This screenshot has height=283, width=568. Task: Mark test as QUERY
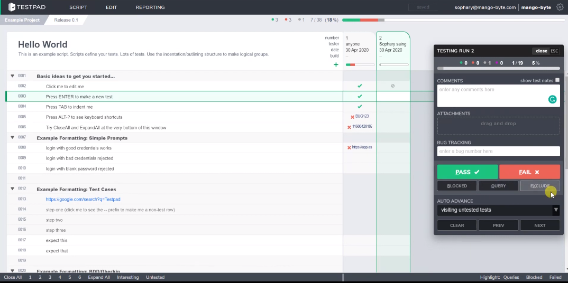click(498, 186)
